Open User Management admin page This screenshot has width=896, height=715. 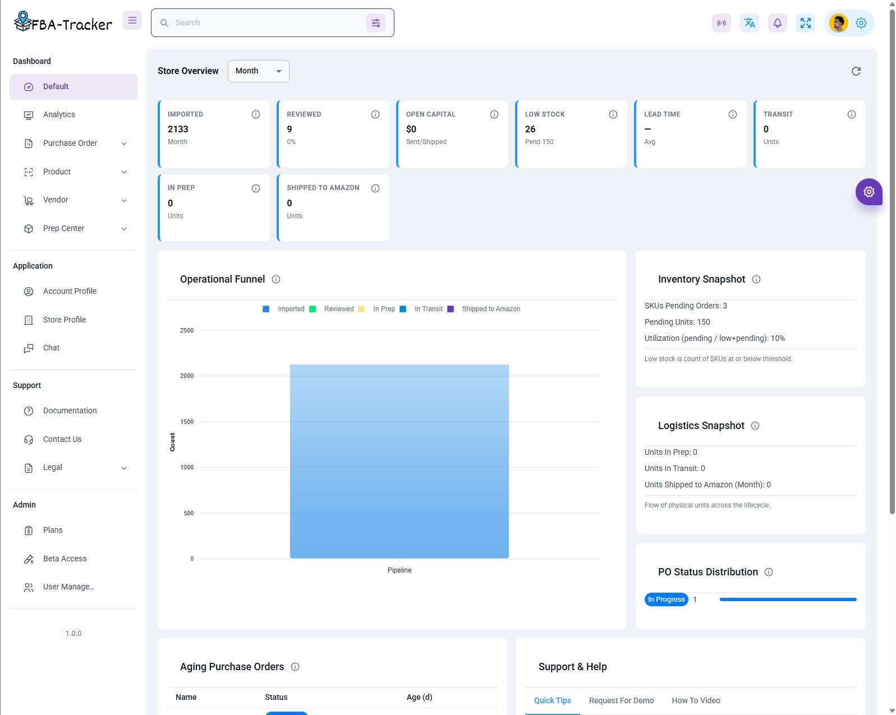click(x=73, y=587)
